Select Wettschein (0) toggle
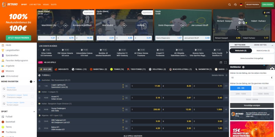This screenshot has width=275, height=137. [x=241, y=51]
